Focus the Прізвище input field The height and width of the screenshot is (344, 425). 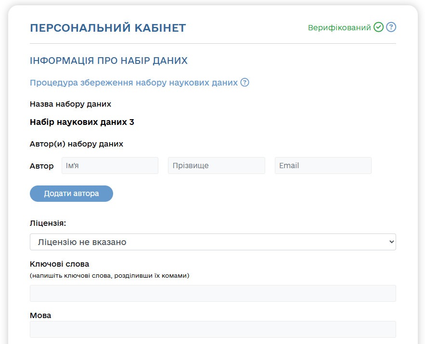pyautogui.click(x=216, y=165)
